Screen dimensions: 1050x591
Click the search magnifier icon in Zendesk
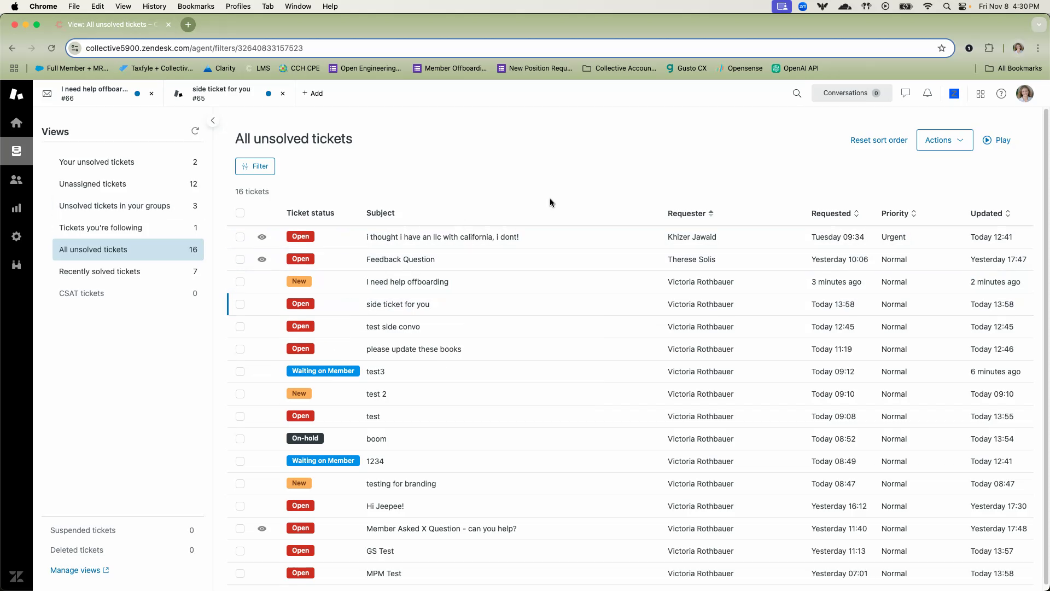(797, 94)
